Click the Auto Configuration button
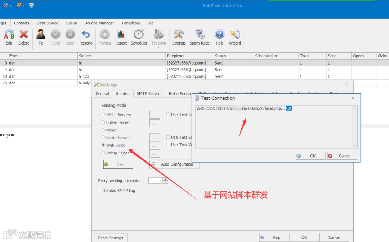This screenshot has width=389, height=242. (174, 164)
